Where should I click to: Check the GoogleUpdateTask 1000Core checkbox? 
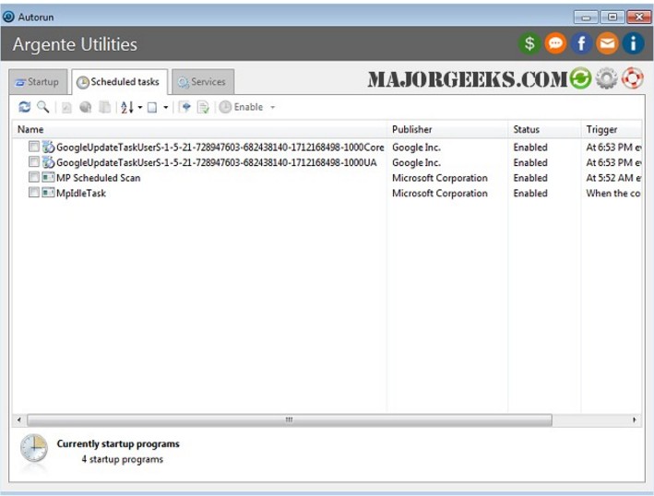click(34, 147)
